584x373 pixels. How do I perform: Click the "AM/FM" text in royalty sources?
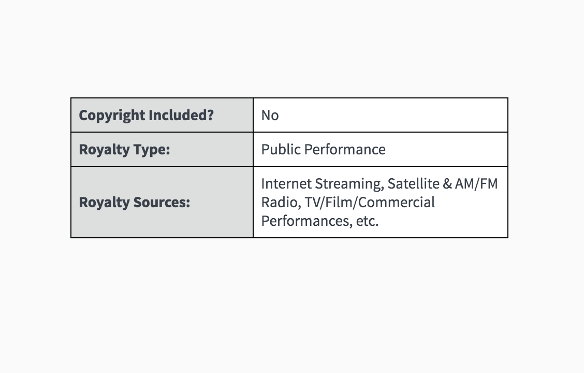coord(476,184)
